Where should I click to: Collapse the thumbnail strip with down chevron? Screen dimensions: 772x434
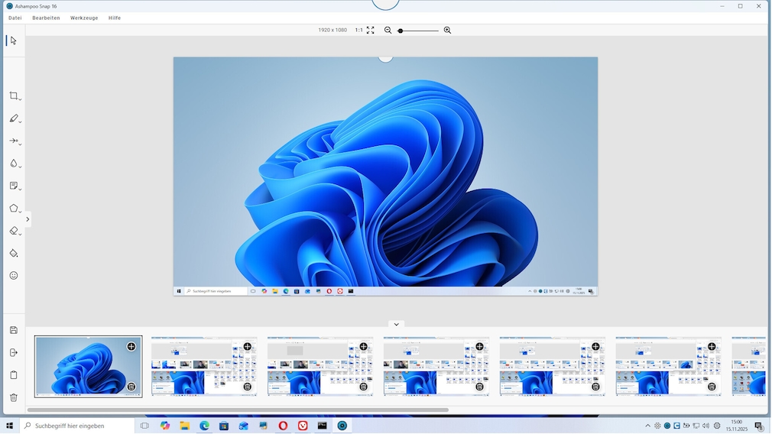[396, 324]
